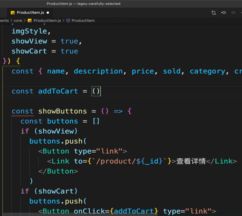The height and width of the screenshot is (216, 242).
Task: Click the 'price' variable in destructuring line
Action: click(x=143, y=71)
